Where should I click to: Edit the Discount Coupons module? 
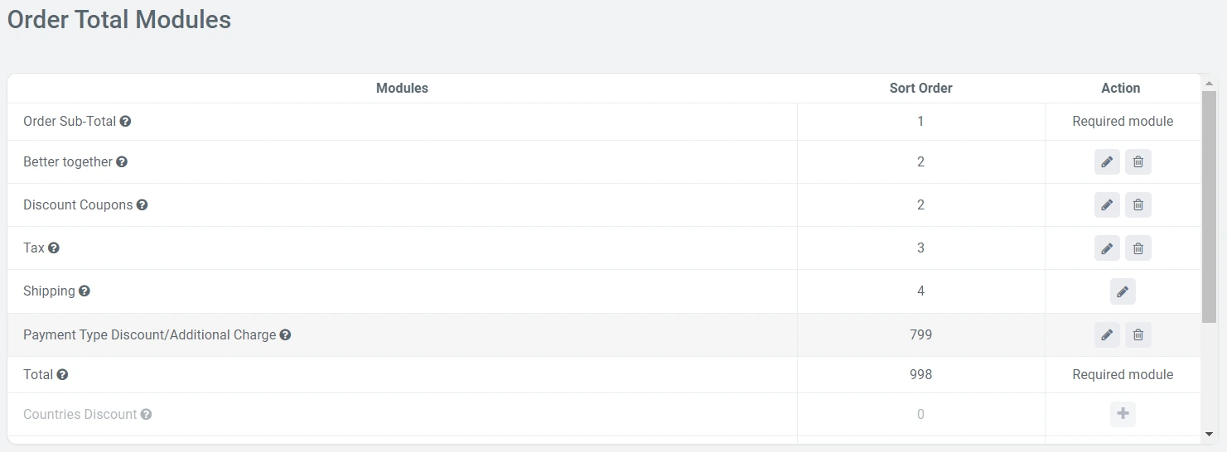[1107, 205]
